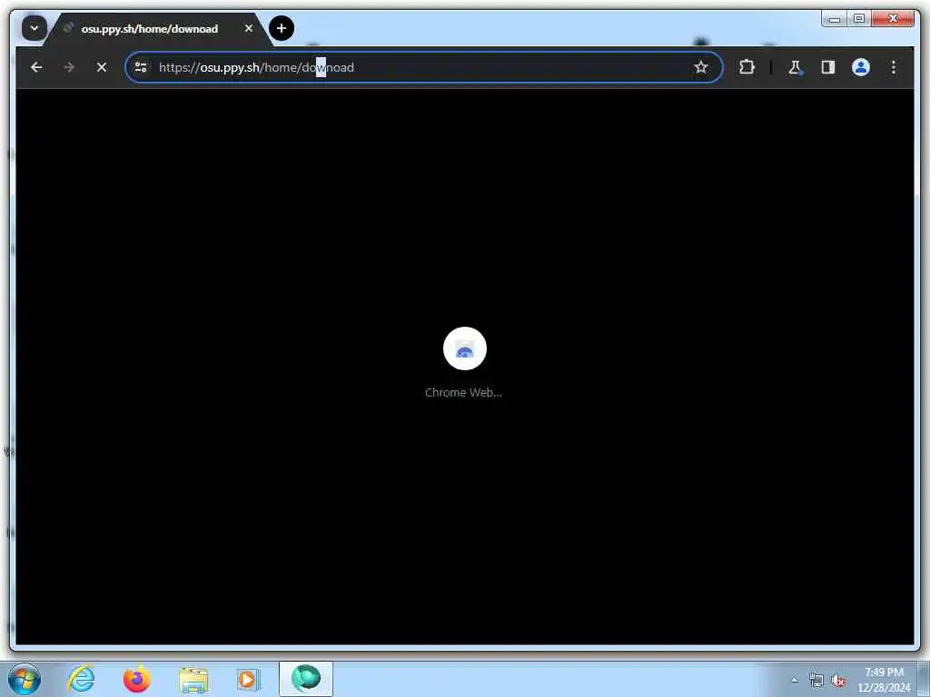The image size is (930, 697).
Task: Open the tab search dropdown arrow
Action: tap(35, 28)
